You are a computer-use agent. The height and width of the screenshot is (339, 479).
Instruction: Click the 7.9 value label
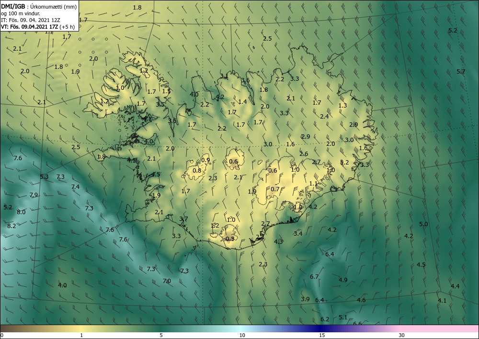[x=34, y=195]
